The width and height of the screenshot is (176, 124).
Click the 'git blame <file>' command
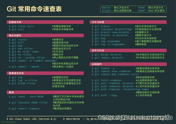click(x=22, y=83)
